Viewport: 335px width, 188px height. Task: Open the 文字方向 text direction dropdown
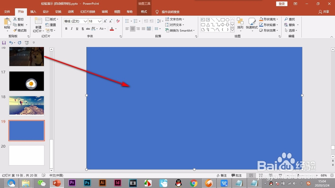(175, 19)
